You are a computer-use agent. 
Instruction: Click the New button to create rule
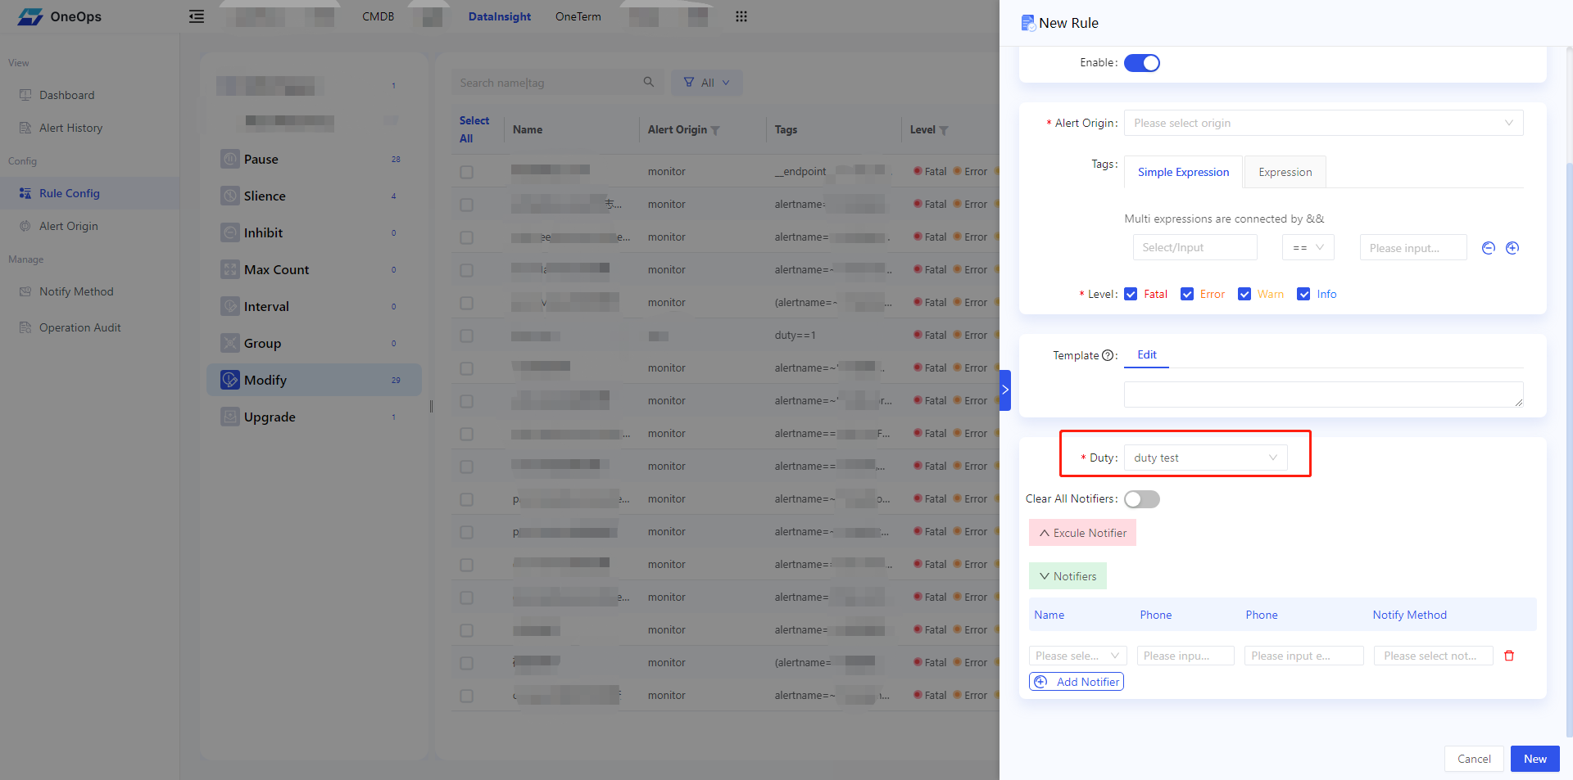pyautogui.click(x=1535, y=759)
